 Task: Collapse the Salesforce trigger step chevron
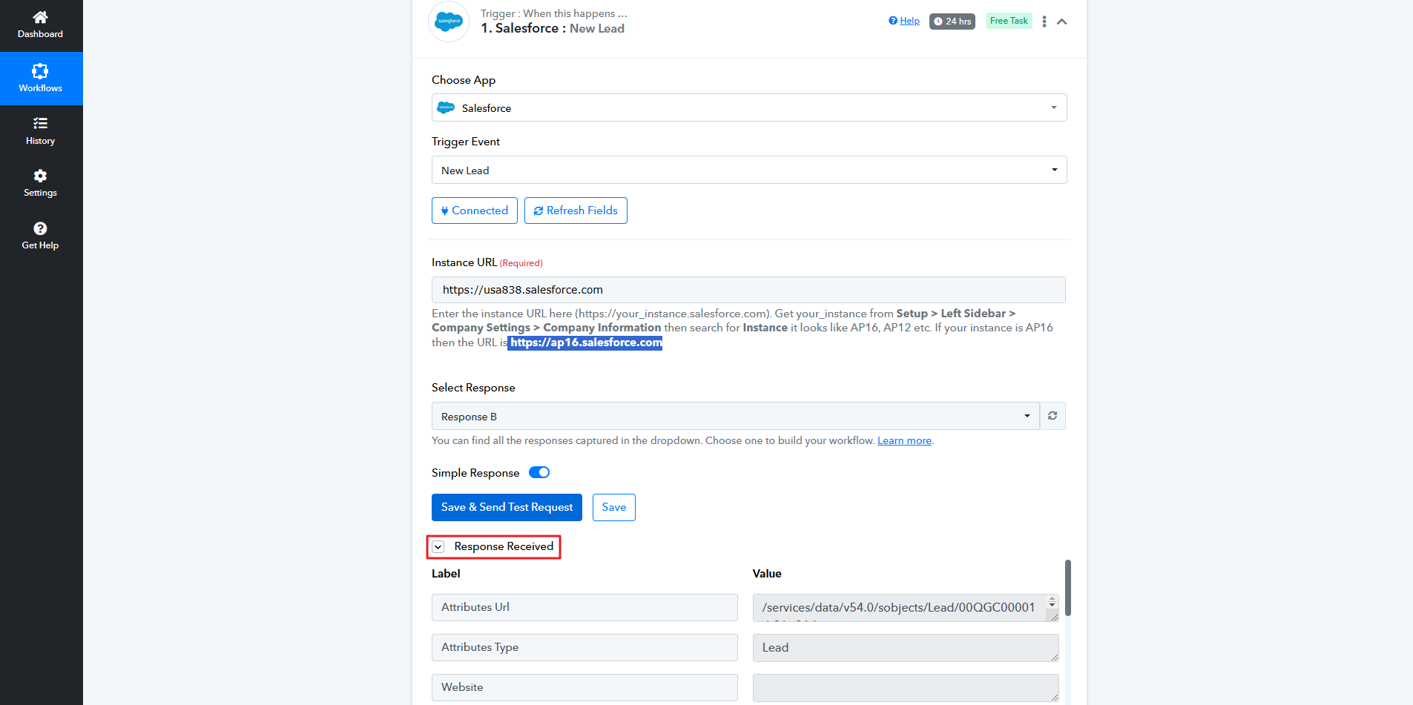tap(1062, 21)
